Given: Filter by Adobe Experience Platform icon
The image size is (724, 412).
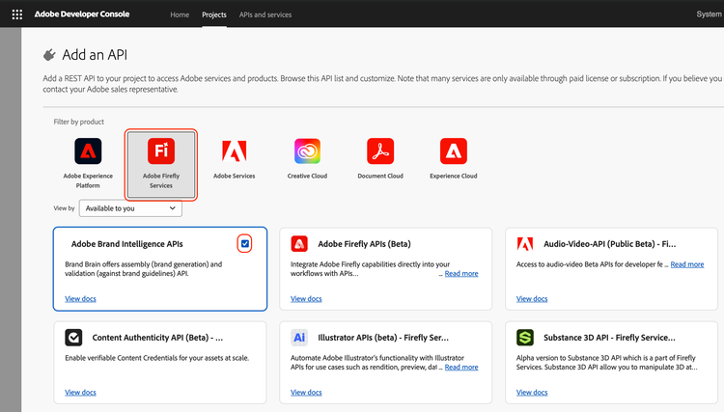Looking at the screenshot, I should click(x=88, y=151).
